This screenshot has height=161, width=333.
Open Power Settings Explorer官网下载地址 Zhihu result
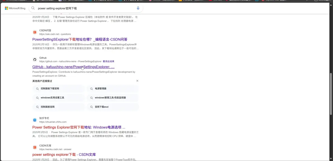(79, 128)
